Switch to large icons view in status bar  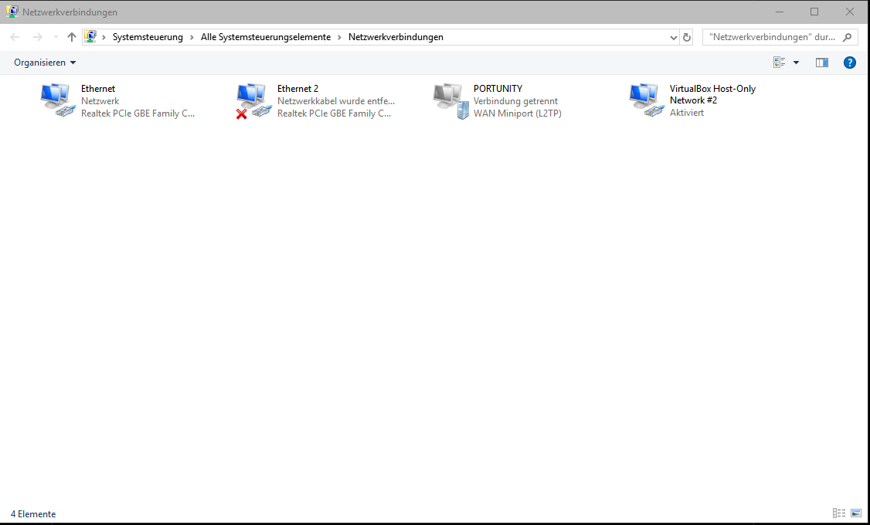coord(855,513)
